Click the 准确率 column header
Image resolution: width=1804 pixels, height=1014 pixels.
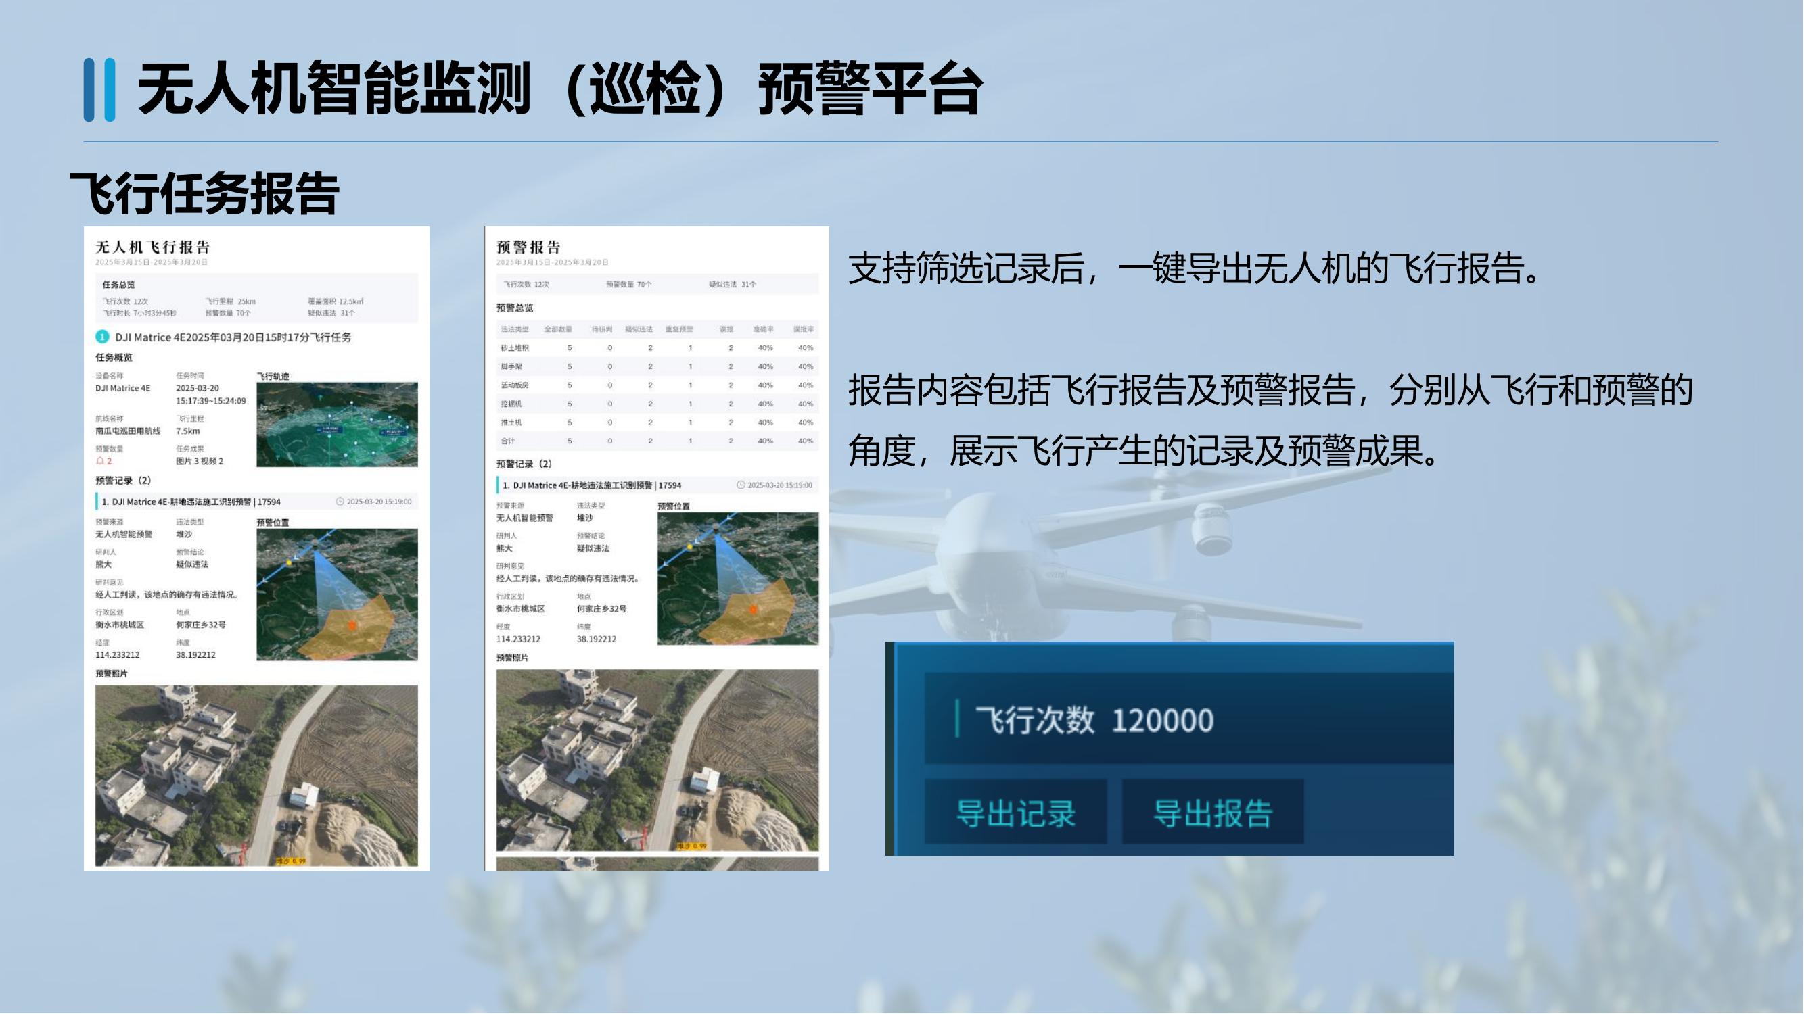coord(762,329)
